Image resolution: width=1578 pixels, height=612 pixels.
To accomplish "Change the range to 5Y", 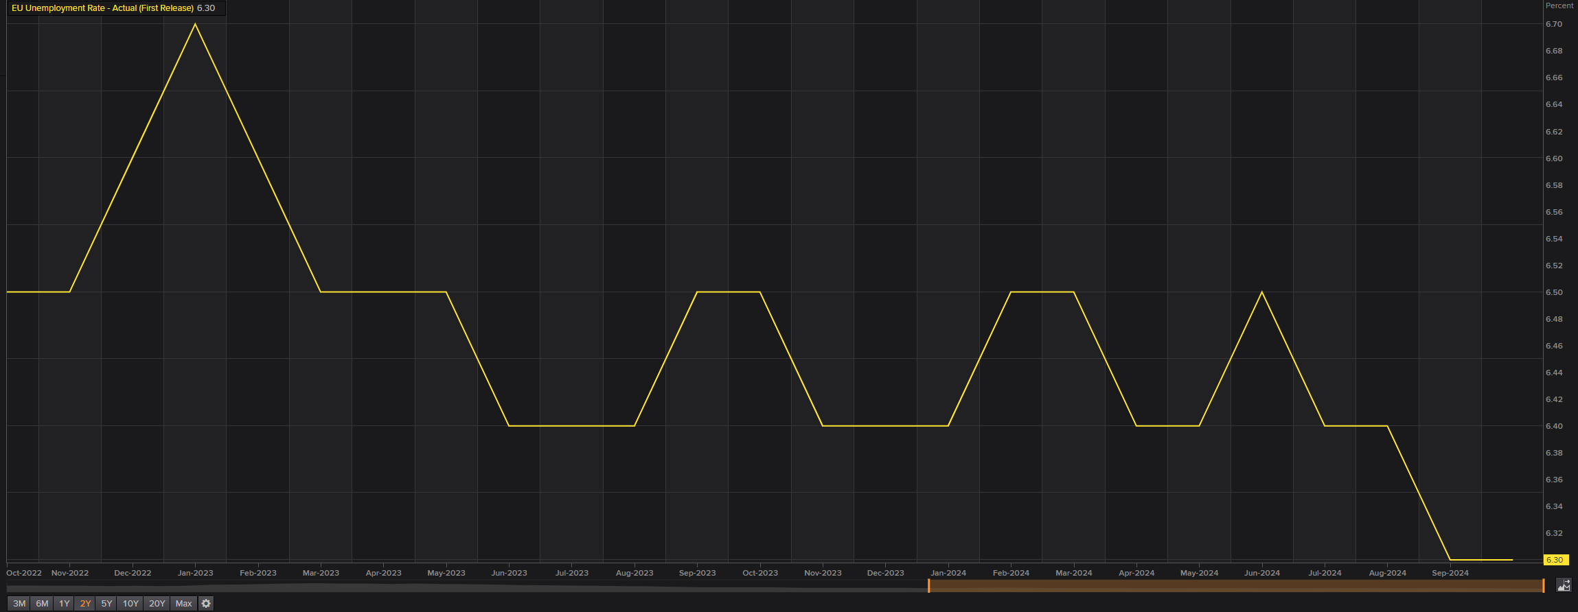I will [x=106, y=604].
